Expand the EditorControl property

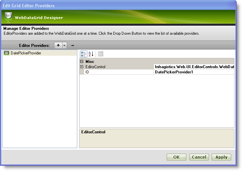point(82,67)
